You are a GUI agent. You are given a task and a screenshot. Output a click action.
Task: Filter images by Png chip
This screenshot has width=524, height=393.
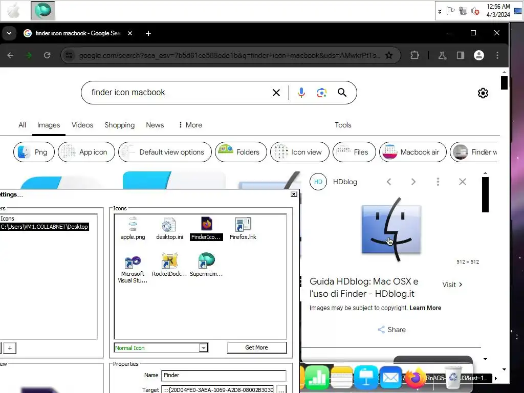[x=34, y=152]
